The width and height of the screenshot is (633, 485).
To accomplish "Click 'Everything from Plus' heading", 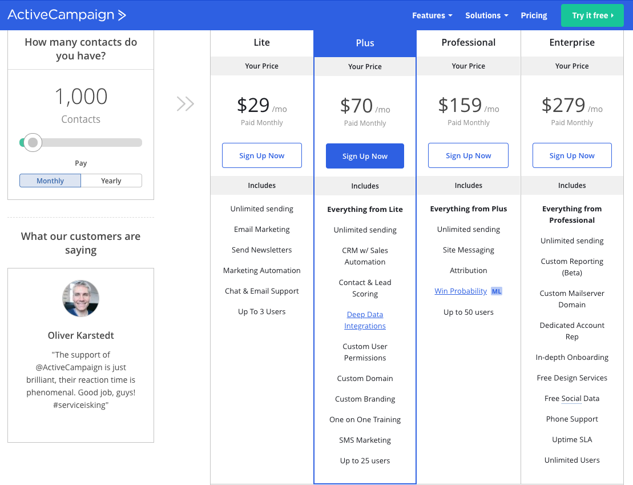I will (468, 209).
